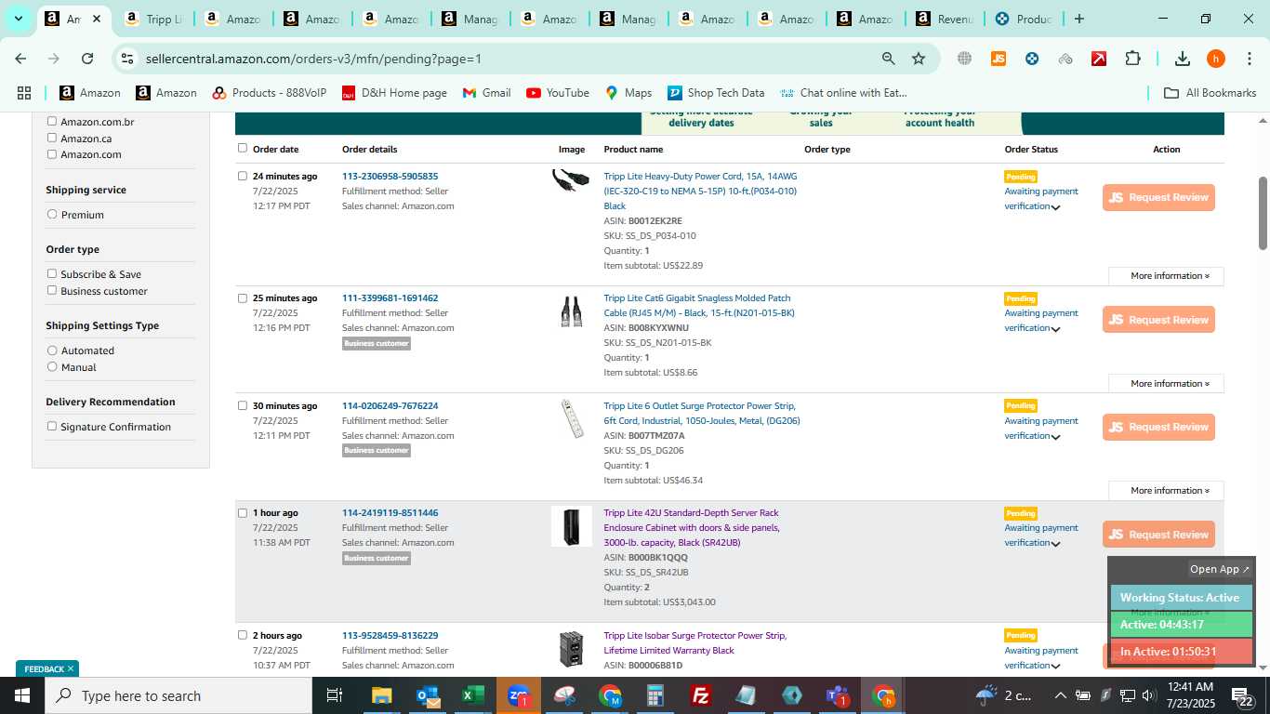Screen dimensions: 1270x714
Task: Request Review for order 114-0206249-7676224
Action: pos(1158,427)
